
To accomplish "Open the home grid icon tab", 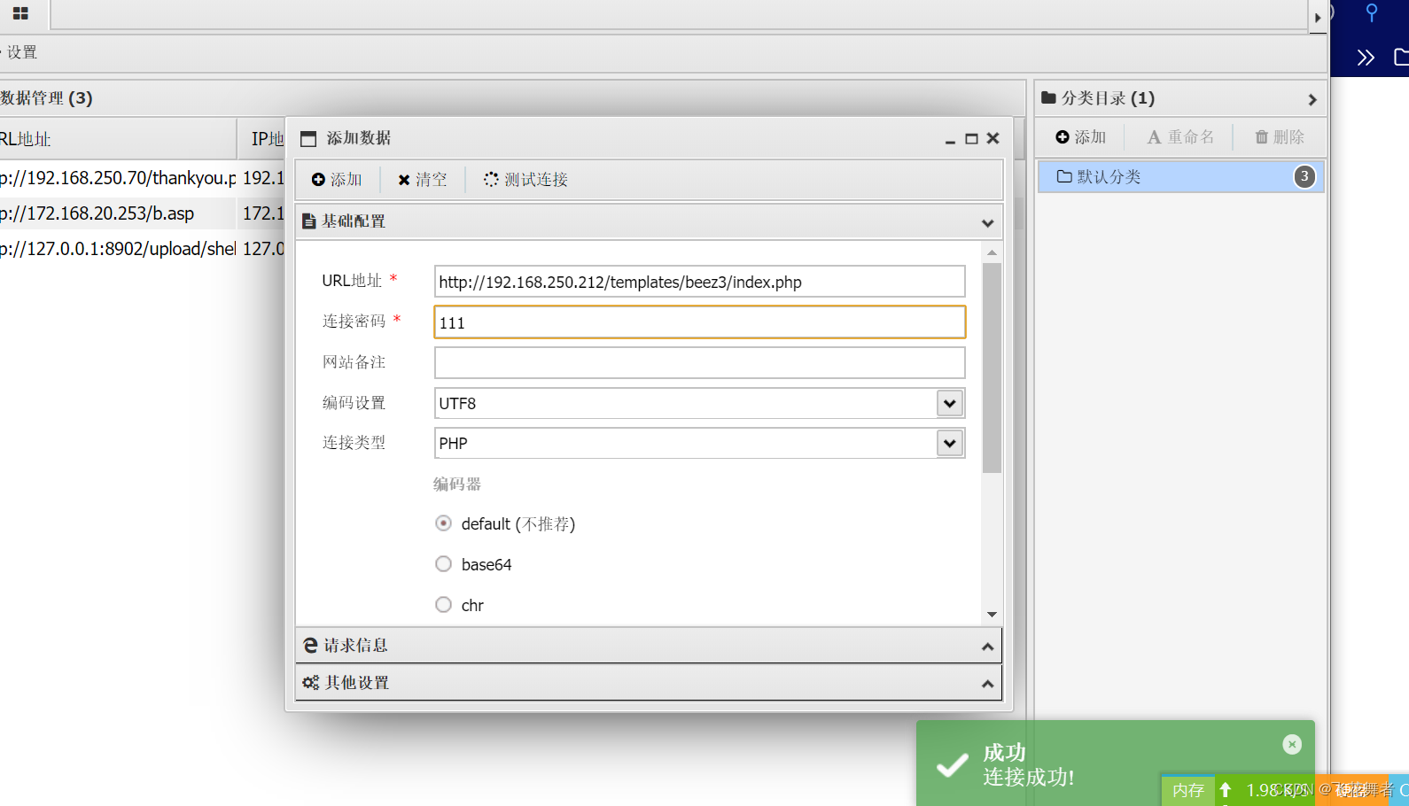I will (x=20, y=13).
